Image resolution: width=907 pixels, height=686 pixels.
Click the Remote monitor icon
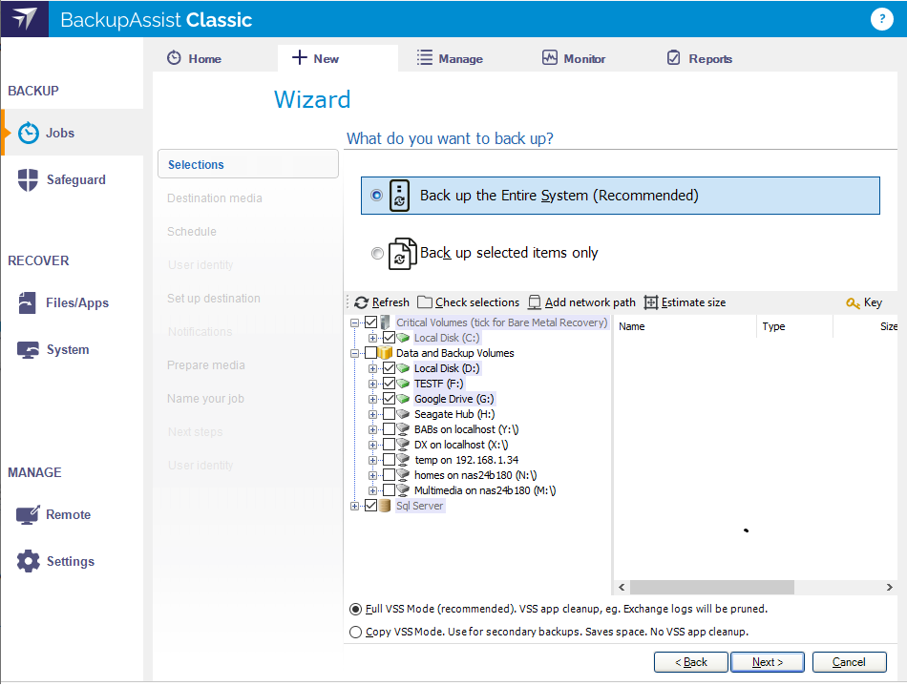[28, 514]
